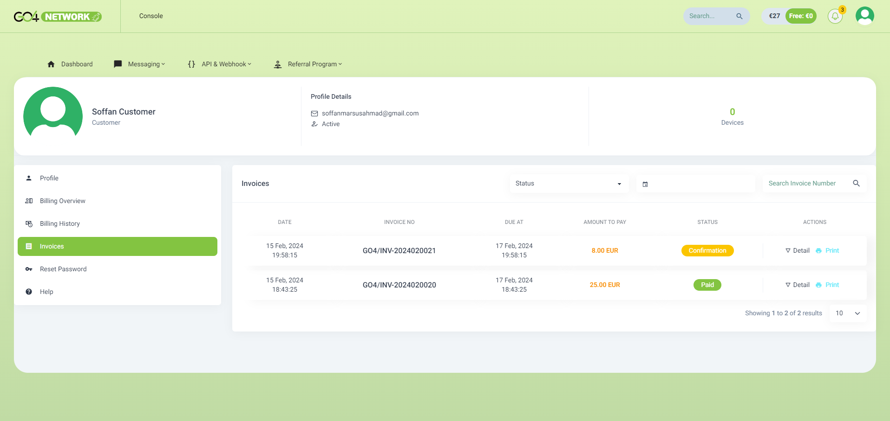890x421 pixels.
Task: Open Reset Password in sidebar
Action: (x=118, y=269)
